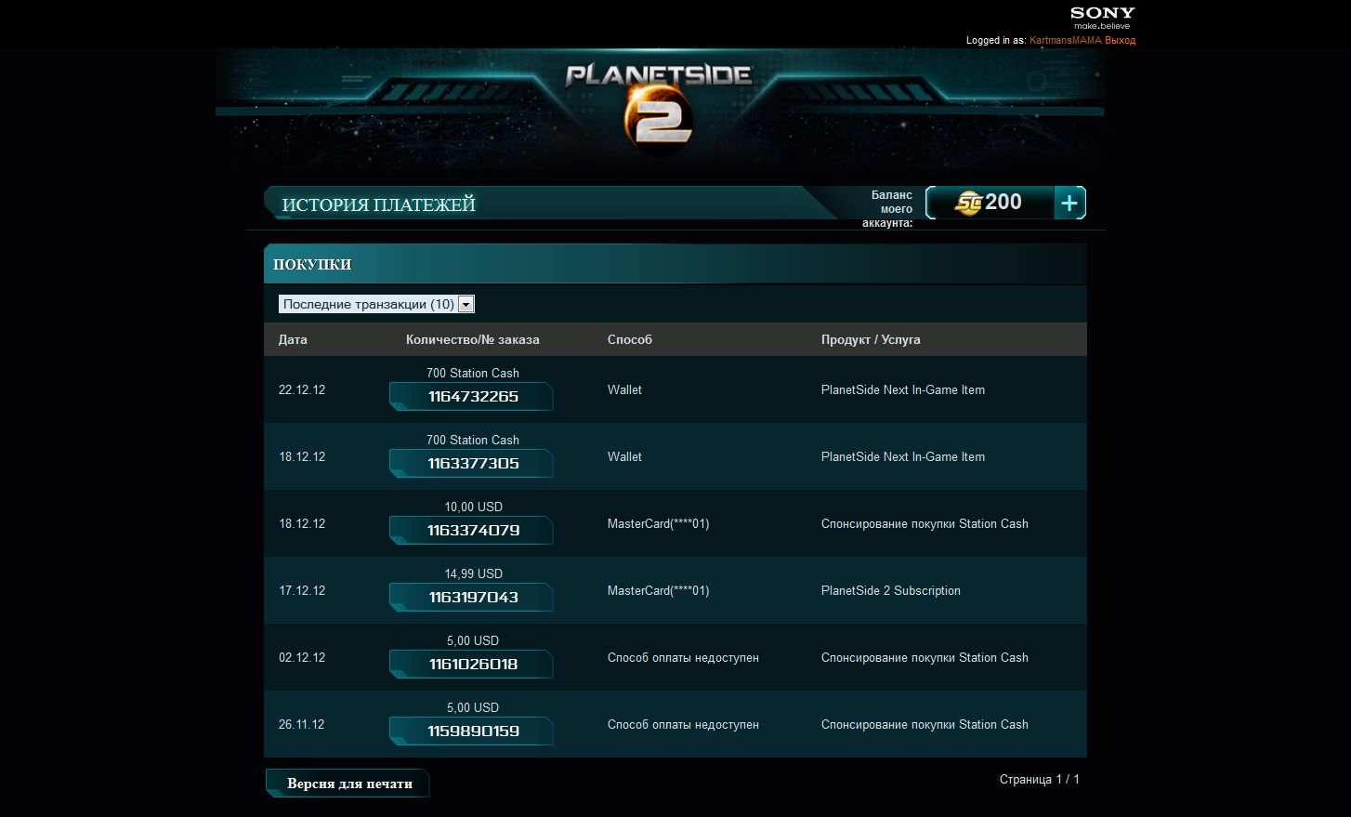Click the Sony logo

[x=1102, y=17]
